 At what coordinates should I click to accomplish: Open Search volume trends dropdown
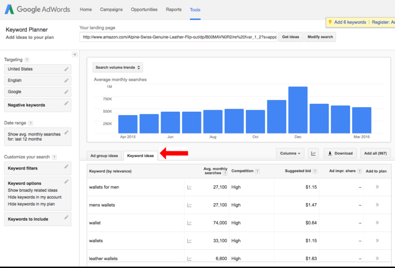click(118, 68)
